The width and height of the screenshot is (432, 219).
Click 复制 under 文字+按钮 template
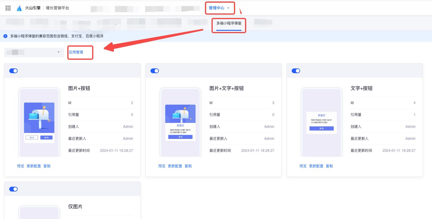[x=329, y=166]
